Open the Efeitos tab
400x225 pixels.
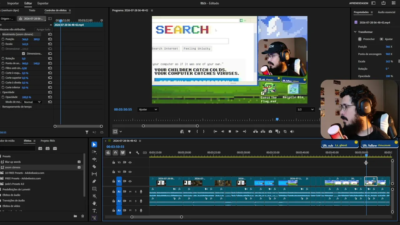coord(27,141)
